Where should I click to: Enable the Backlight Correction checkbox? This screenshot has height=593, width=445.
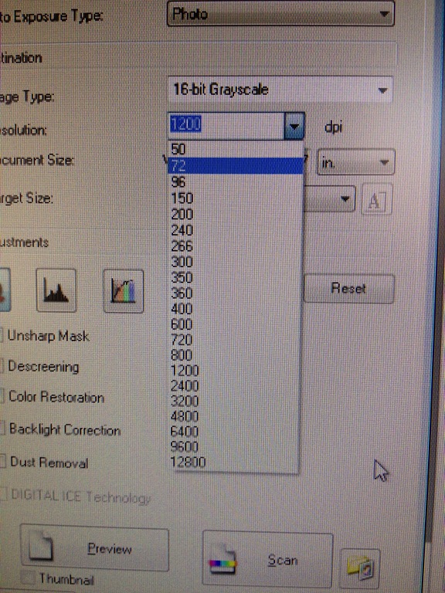[2, 429]
